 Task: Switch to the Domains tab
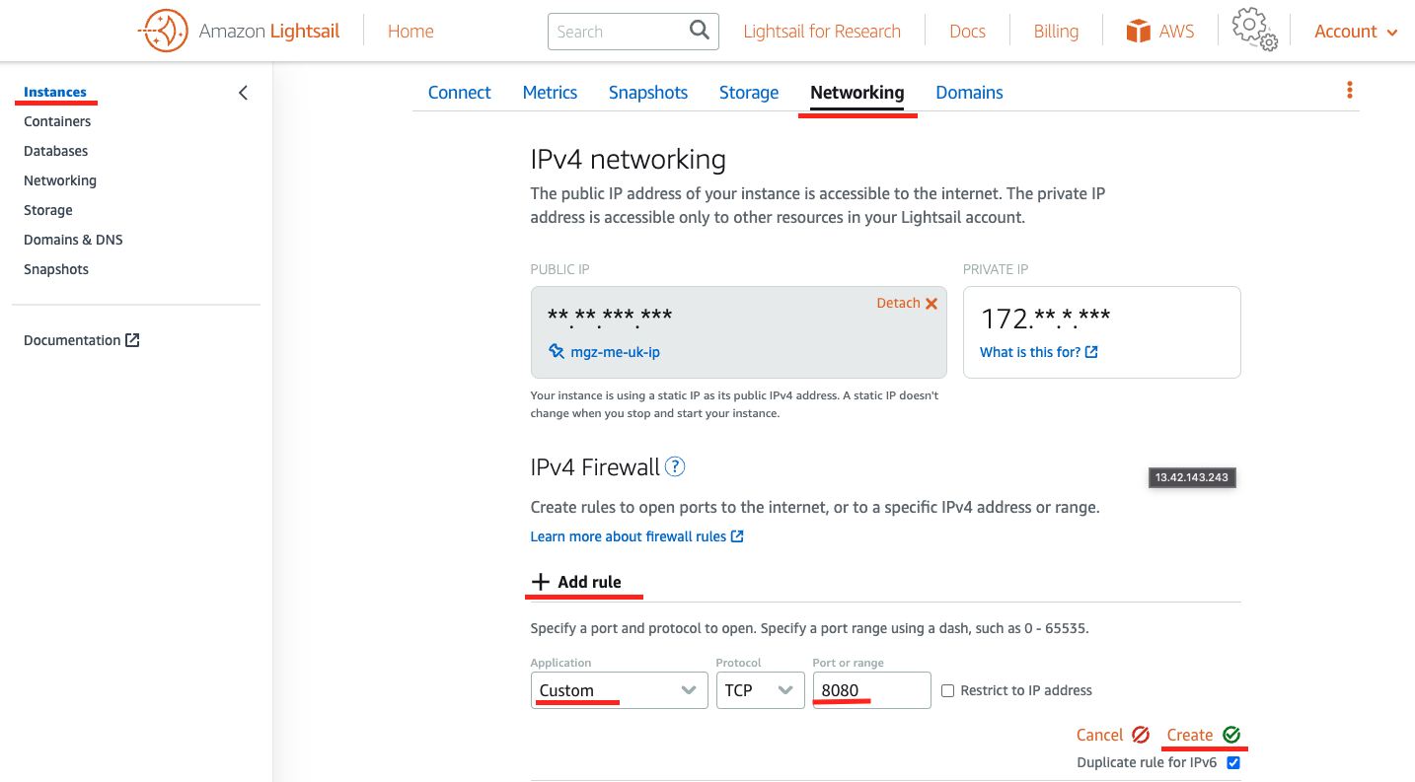969,93
